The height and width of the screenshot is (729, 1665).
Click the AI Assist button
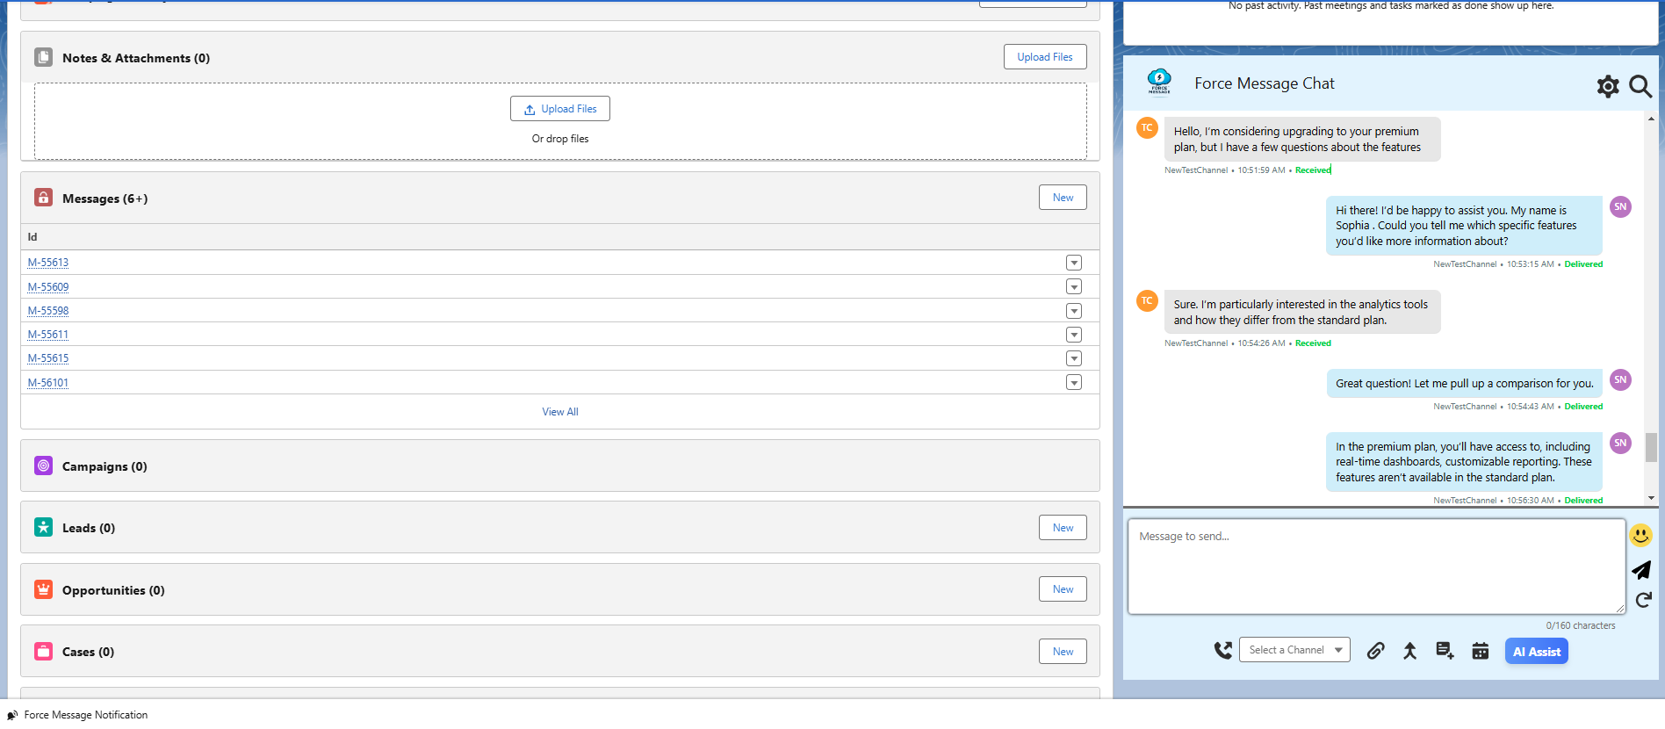pyautogui.click(x=1537, y=652)
